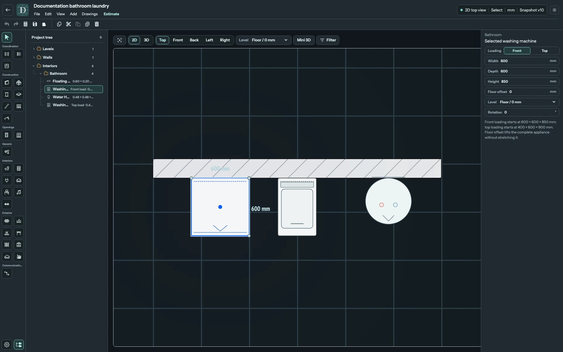Open settings gear at bottom left
Image resolution: width=563 pixels, height=352 pixels.
pyautogui.click(x=7, y=345)
